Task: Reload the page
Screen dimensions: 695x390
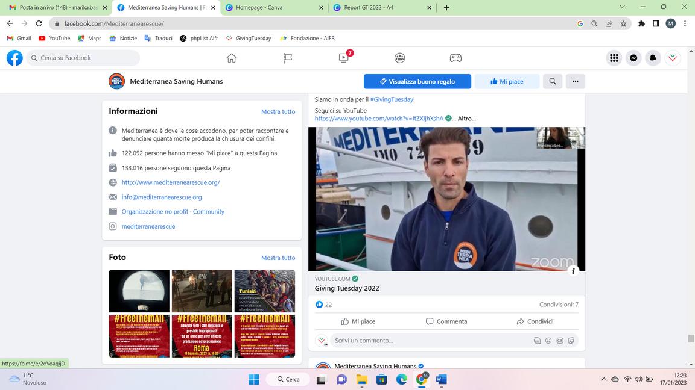Action: [x=39, y=23]
